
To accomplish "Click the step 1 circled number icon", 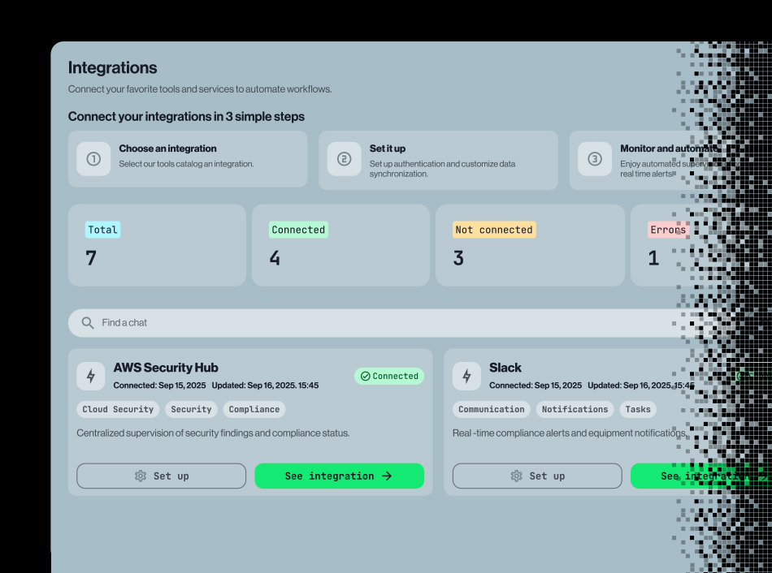I will (93, 159).
